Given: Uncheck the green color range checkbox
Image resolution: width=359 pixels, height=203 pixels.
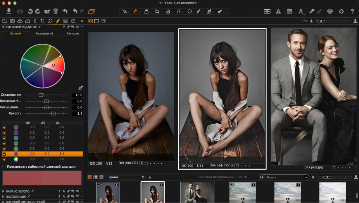Looking at the screenshot, I should [x=4, y=143].
